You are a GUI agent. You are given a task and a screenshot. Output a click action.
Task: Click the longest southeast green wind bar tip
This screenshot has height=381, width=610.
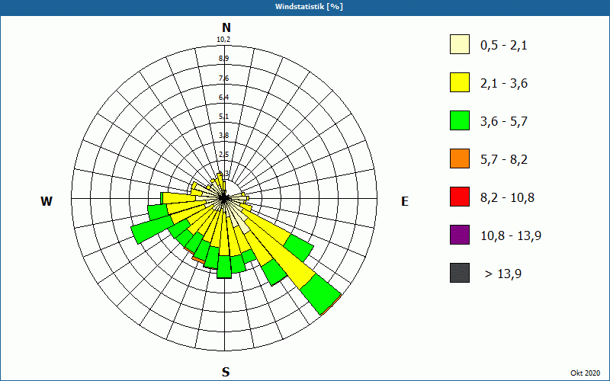(320, 293)
